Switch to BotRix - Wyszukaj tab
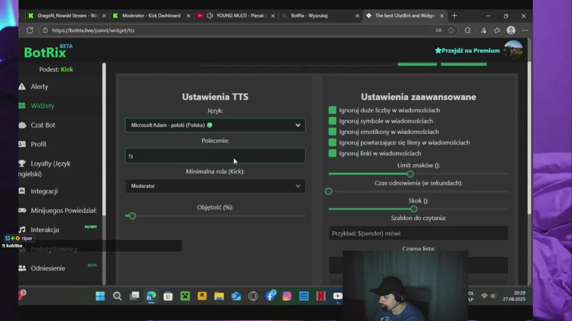Viewport: 572px width, 321px height. (320, 16)
